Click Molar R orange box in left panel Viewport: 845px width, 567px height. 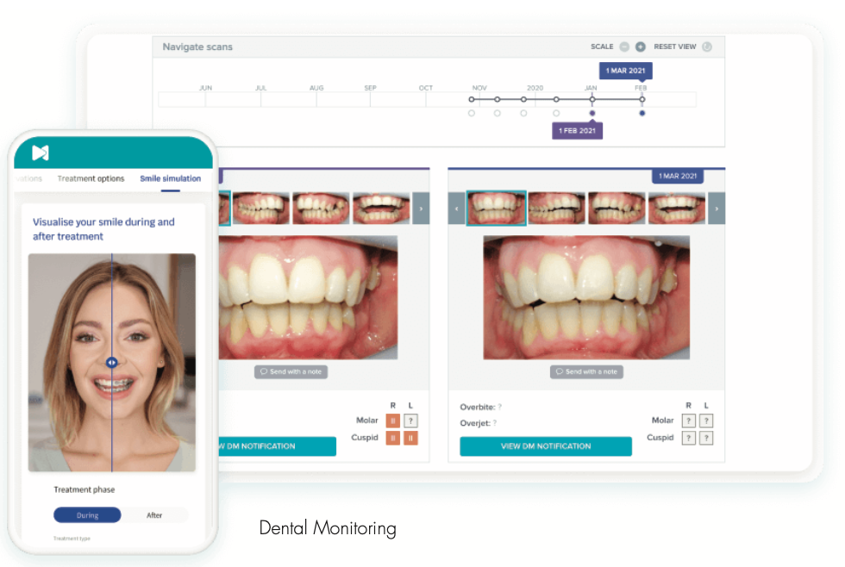[x=393, y=421]
